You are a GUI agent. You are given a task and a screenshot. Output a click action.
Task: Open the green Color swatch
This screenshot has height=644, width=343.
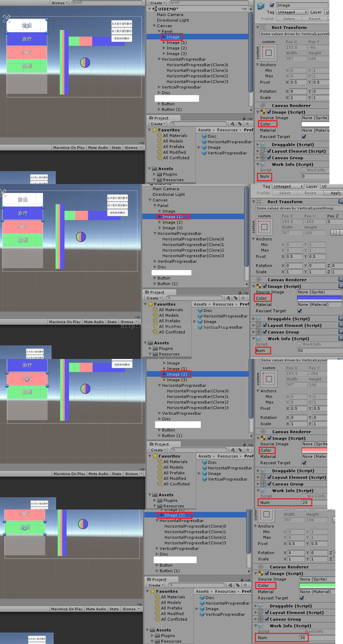317,585
